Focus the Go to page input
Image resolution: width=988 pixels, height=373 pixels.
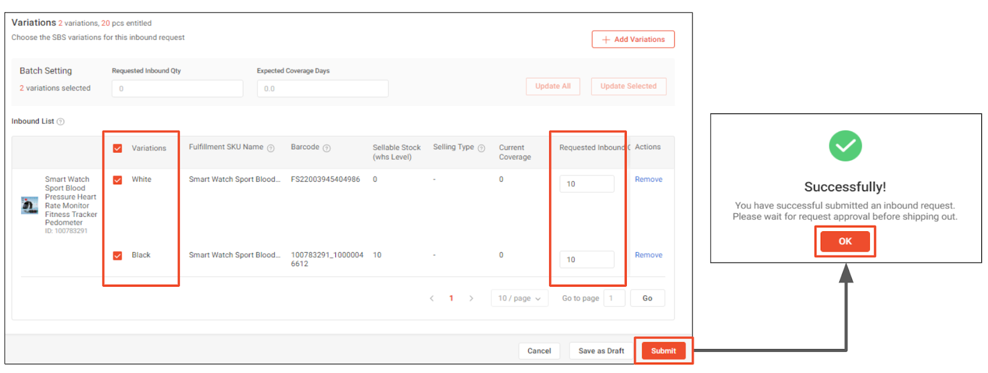614,298
